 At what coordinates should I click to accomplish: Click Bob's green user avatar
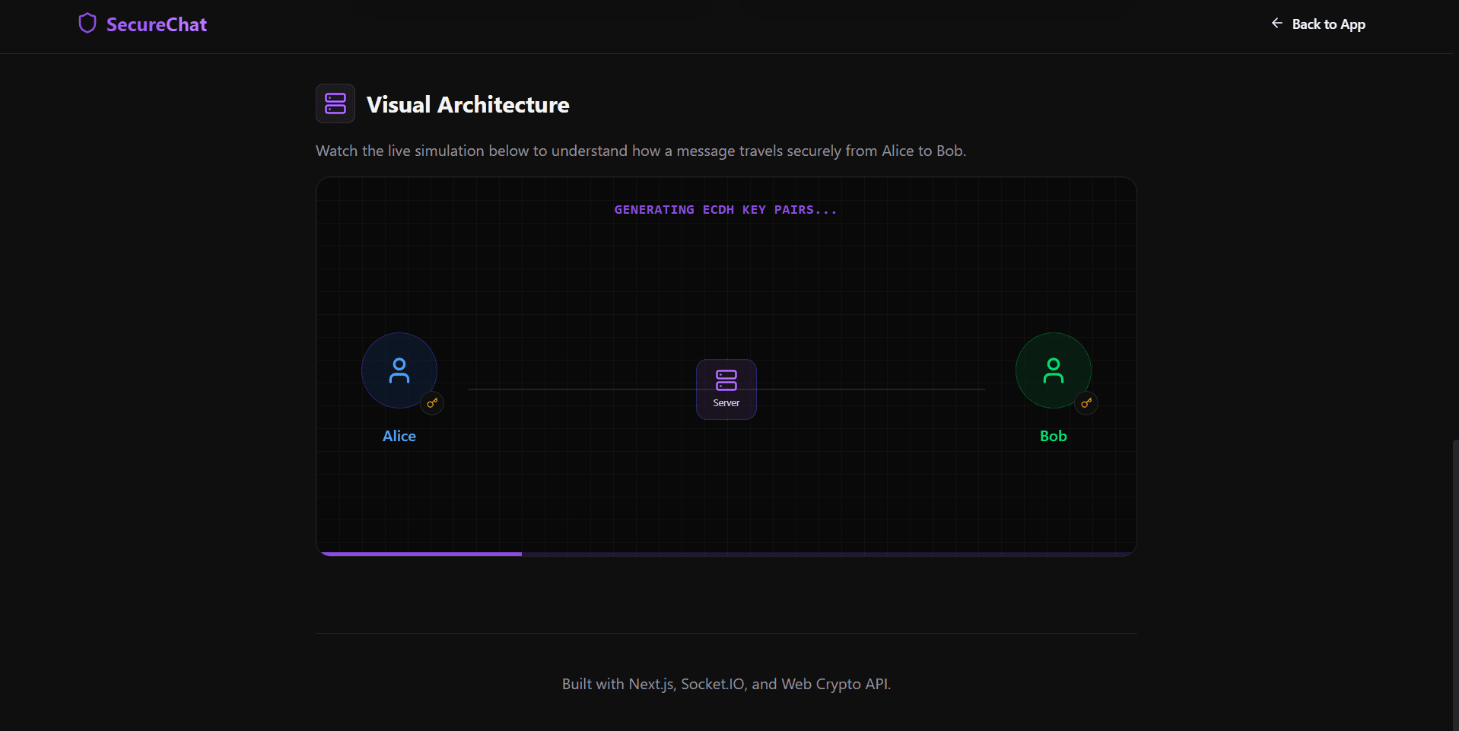pos(1053,370)
